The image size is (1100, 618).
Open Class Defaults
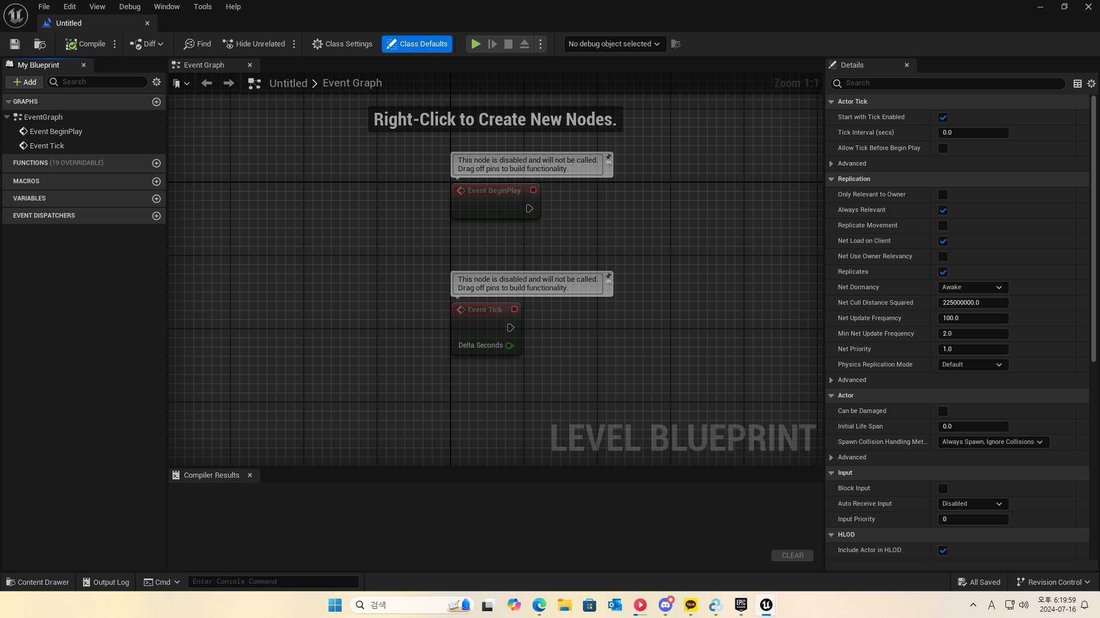tap(417, 44)
